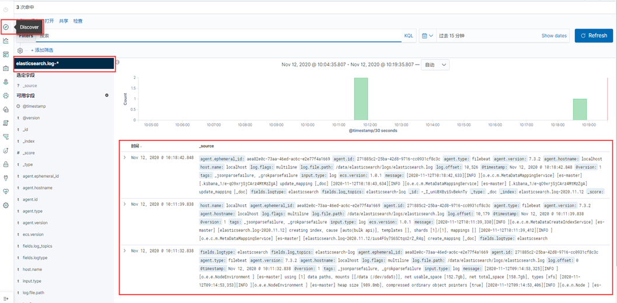Open the calendar quick time menu
The width and height of the screenshot is (617, 303).
[427, 36]
